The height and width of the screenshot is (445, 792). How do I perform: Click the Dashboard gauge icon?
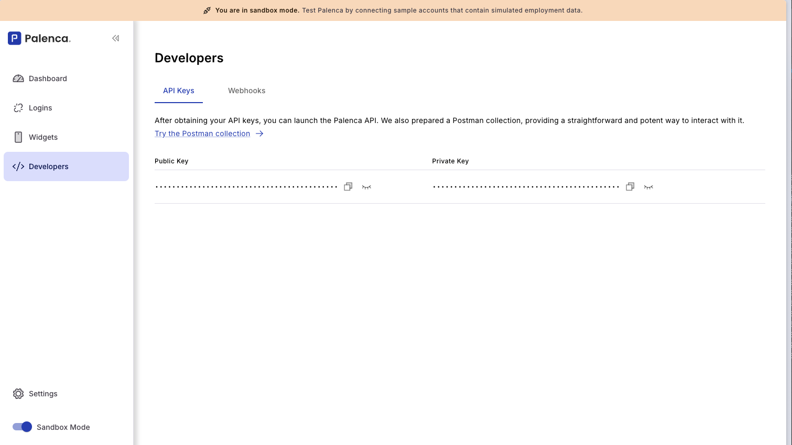18,79
